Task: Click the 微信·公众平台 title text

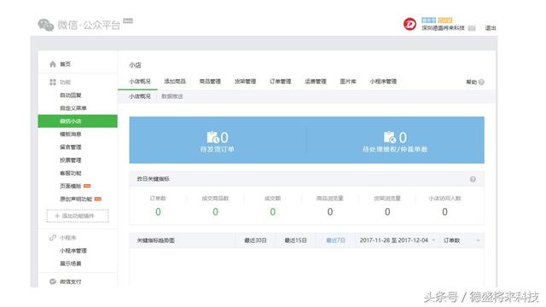Action: point(89,25)
